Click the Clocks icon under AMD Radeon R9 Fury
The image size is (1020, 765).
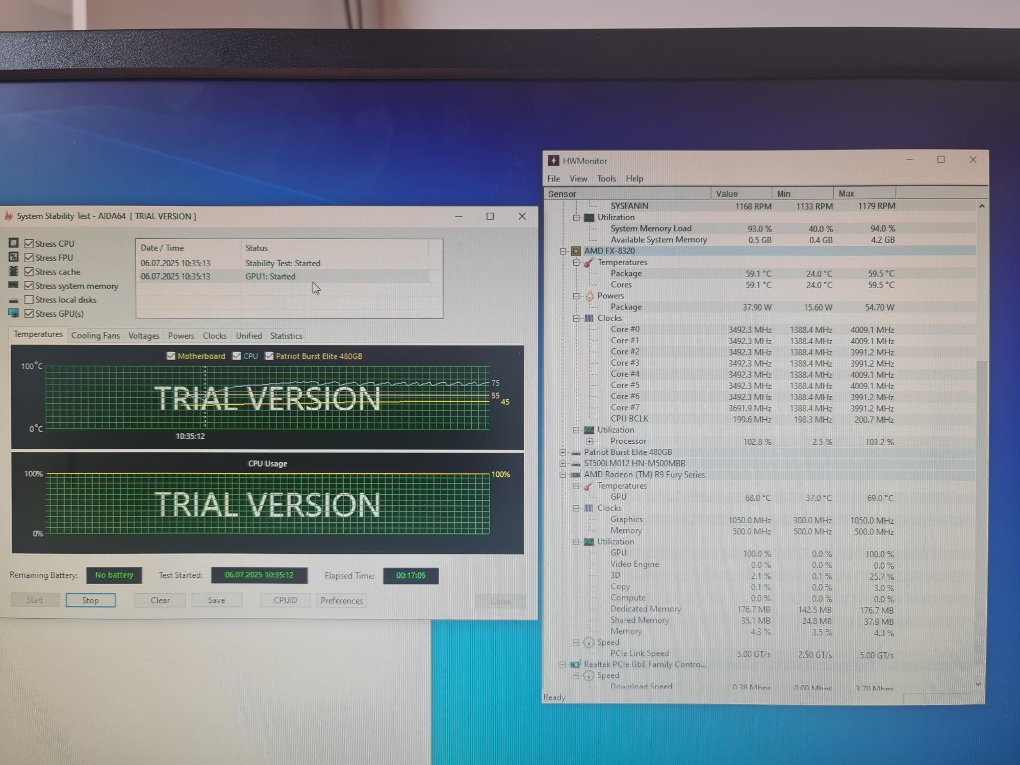coord(589,508)
